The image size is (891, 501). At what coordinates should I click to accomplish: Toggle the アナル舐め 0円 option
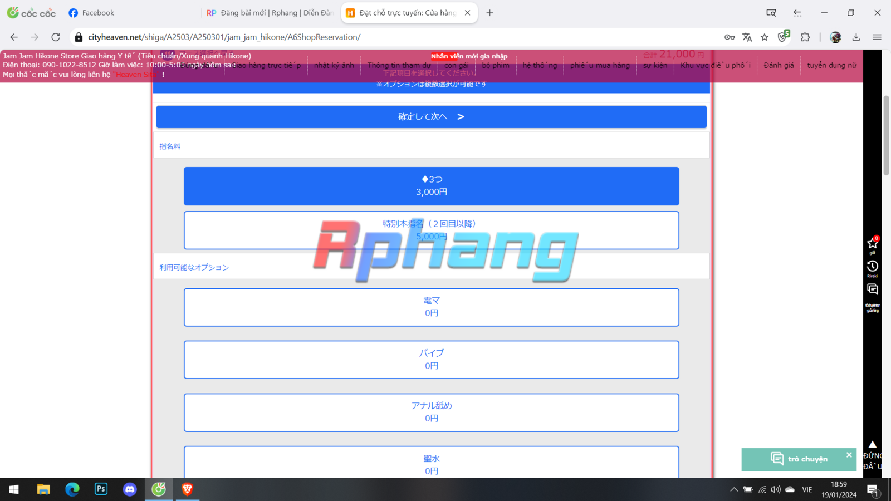coord(432,412)
